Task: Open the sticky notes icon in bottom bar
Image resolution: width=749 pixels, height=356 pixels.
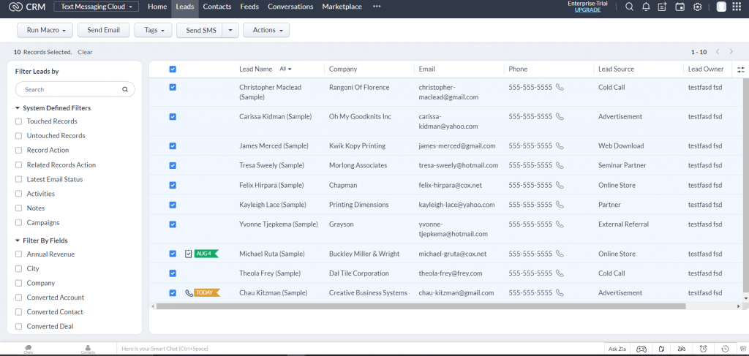Action: coord(661,349)
